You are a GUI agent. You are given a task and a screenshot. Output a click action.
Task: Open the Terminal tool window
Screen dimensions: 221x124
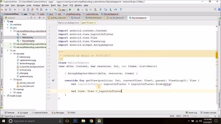pyautogui.click(x=9, y=113)
